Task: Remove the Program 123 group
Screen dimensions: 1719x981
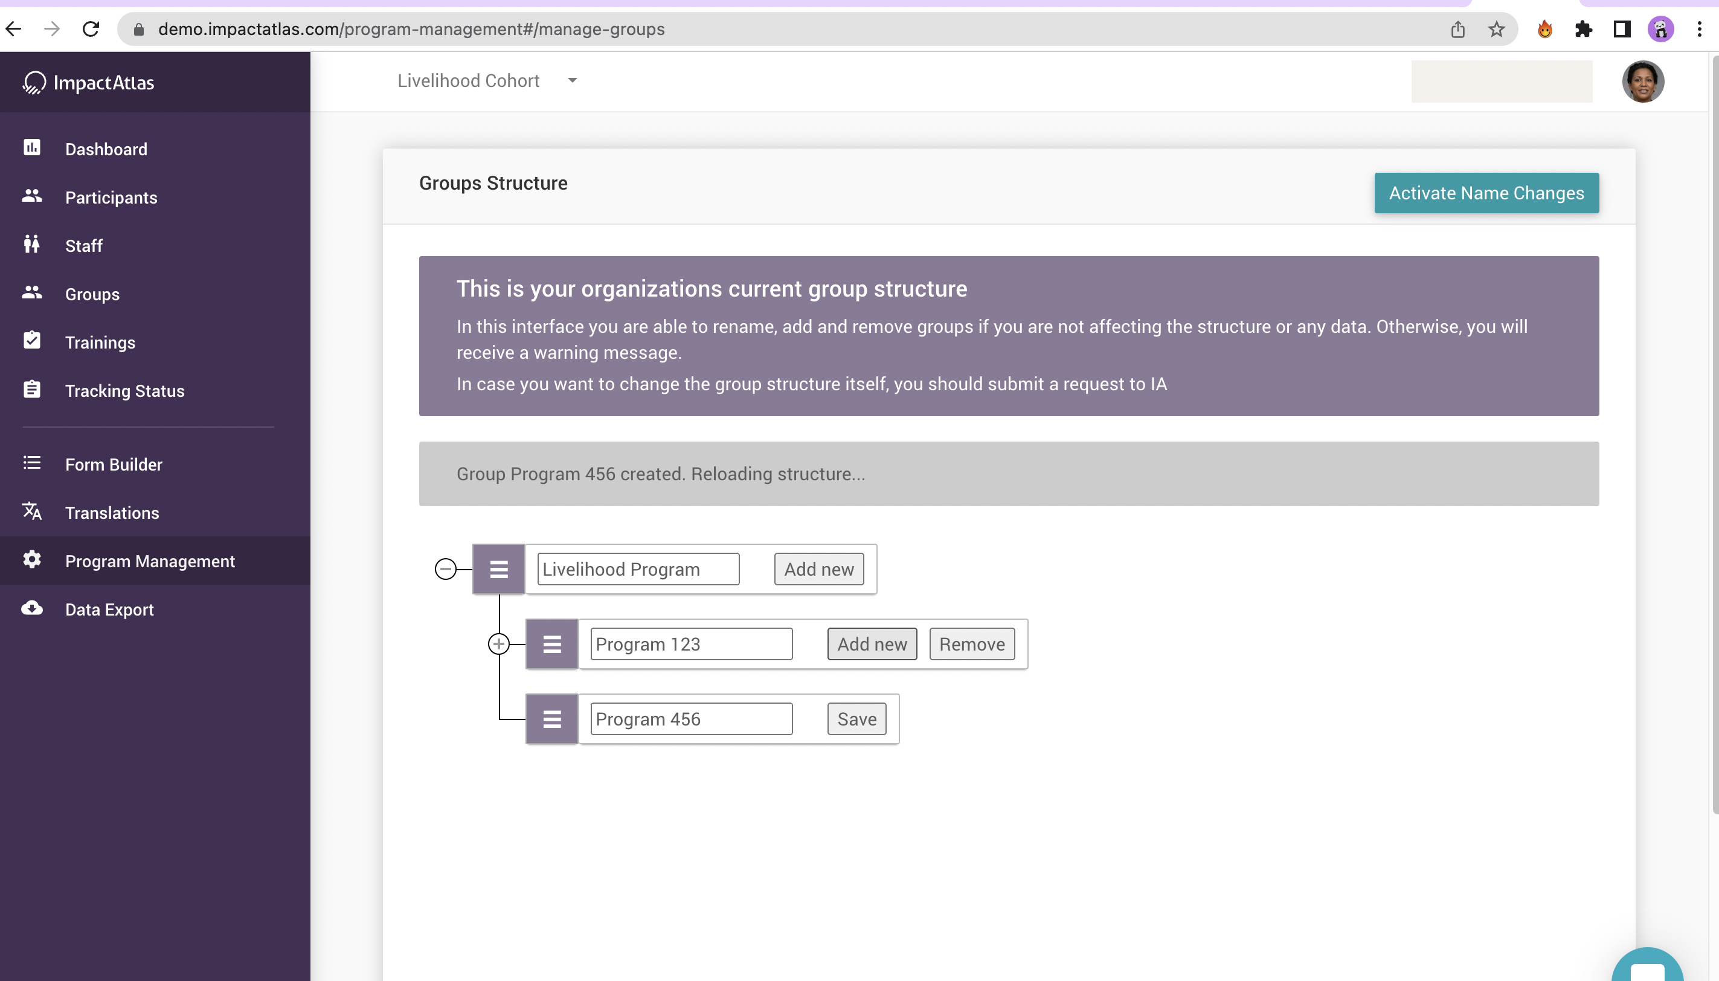Action: pos(971,644)
